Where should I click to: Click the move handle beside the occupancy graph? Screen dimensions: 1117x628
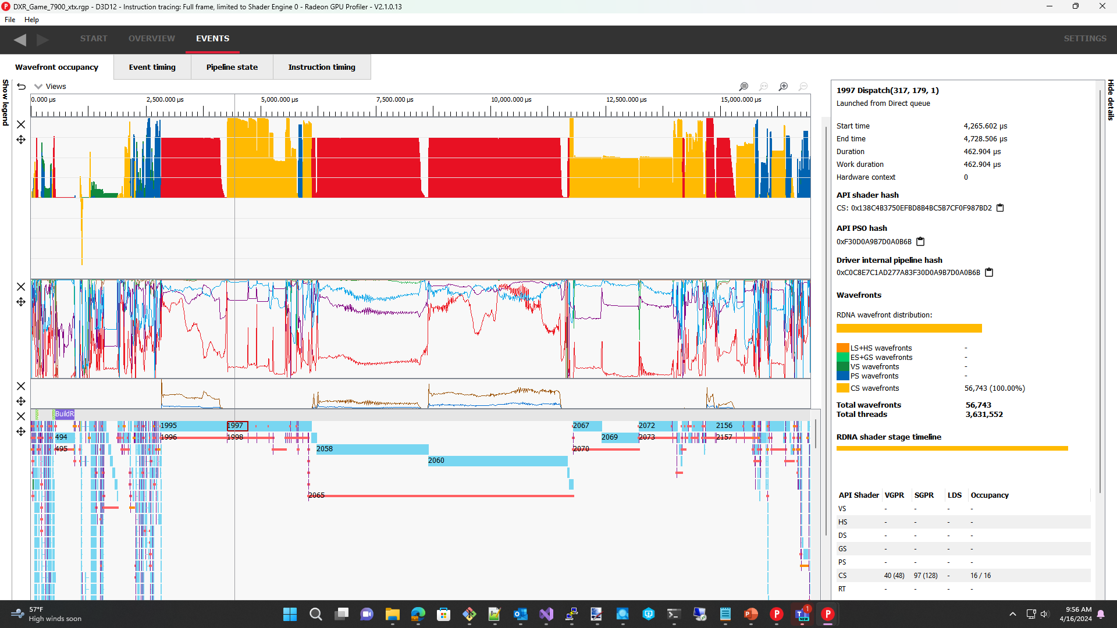pyautogui.click(x=21, y=140)
